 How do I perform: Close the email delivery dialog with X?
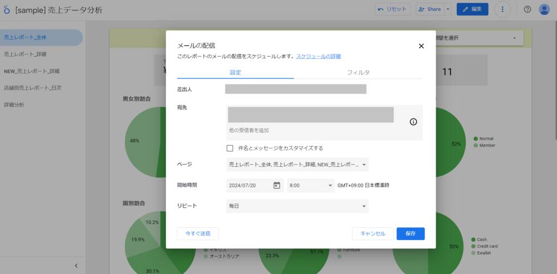(x=421, y=46)
